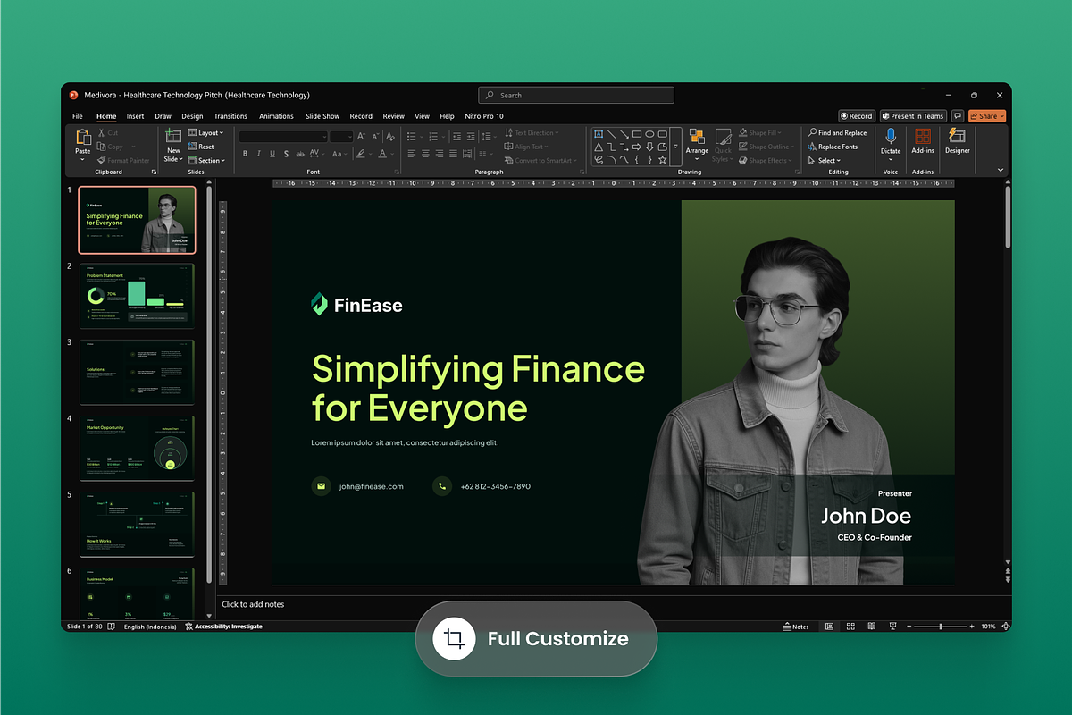The height and width of the screenshot is (715, 1072).
Task: Open Font dialog launcher
Action: (395, 171)
